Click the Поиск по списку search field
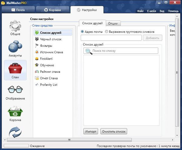Viewport: 182px width, 150px height. pos(124,51)
